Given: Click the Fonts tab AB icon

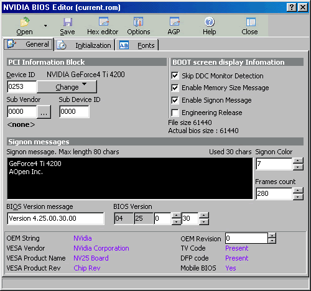Looking at the screenshot, I should click(x=124, y=45).
